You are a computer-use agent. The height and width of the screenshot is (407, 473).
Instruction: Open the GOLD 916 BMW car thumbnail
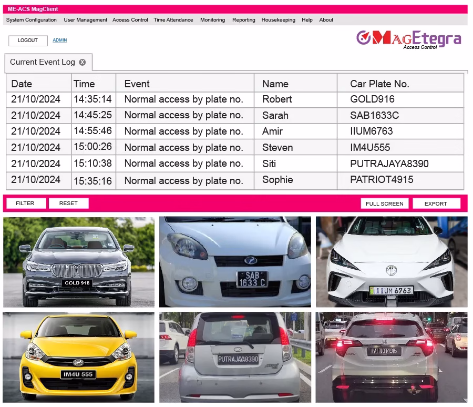click(79, 262)
